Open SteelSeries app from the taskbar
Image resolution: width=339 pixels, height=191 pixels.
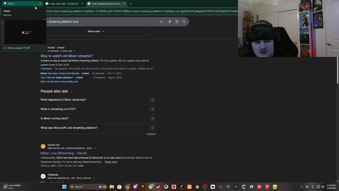tap(197, 187)
